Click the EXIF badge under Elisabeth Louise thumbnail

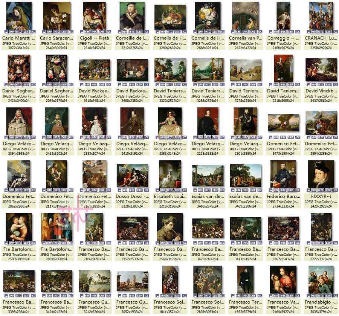click(177, 190)
